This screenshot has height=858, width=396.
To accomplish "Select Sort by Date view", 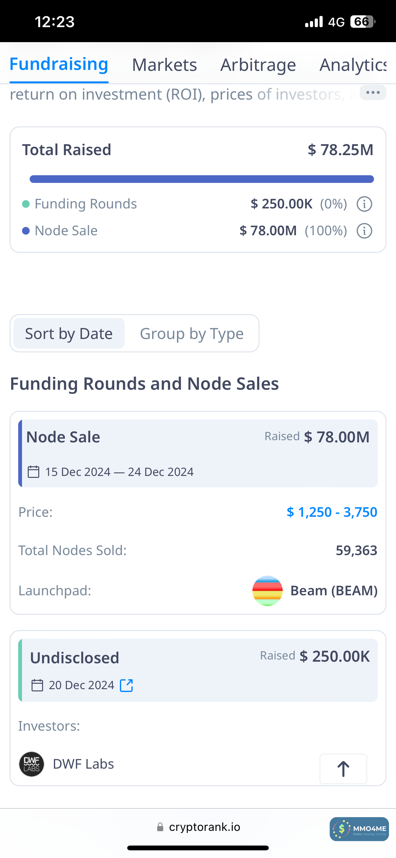I will coord(69,334).
